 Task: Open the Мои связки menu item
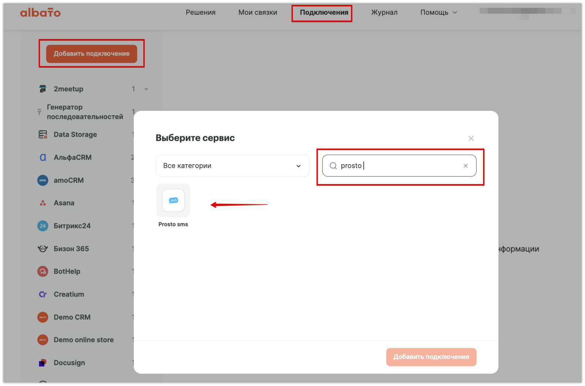(258, 12)
